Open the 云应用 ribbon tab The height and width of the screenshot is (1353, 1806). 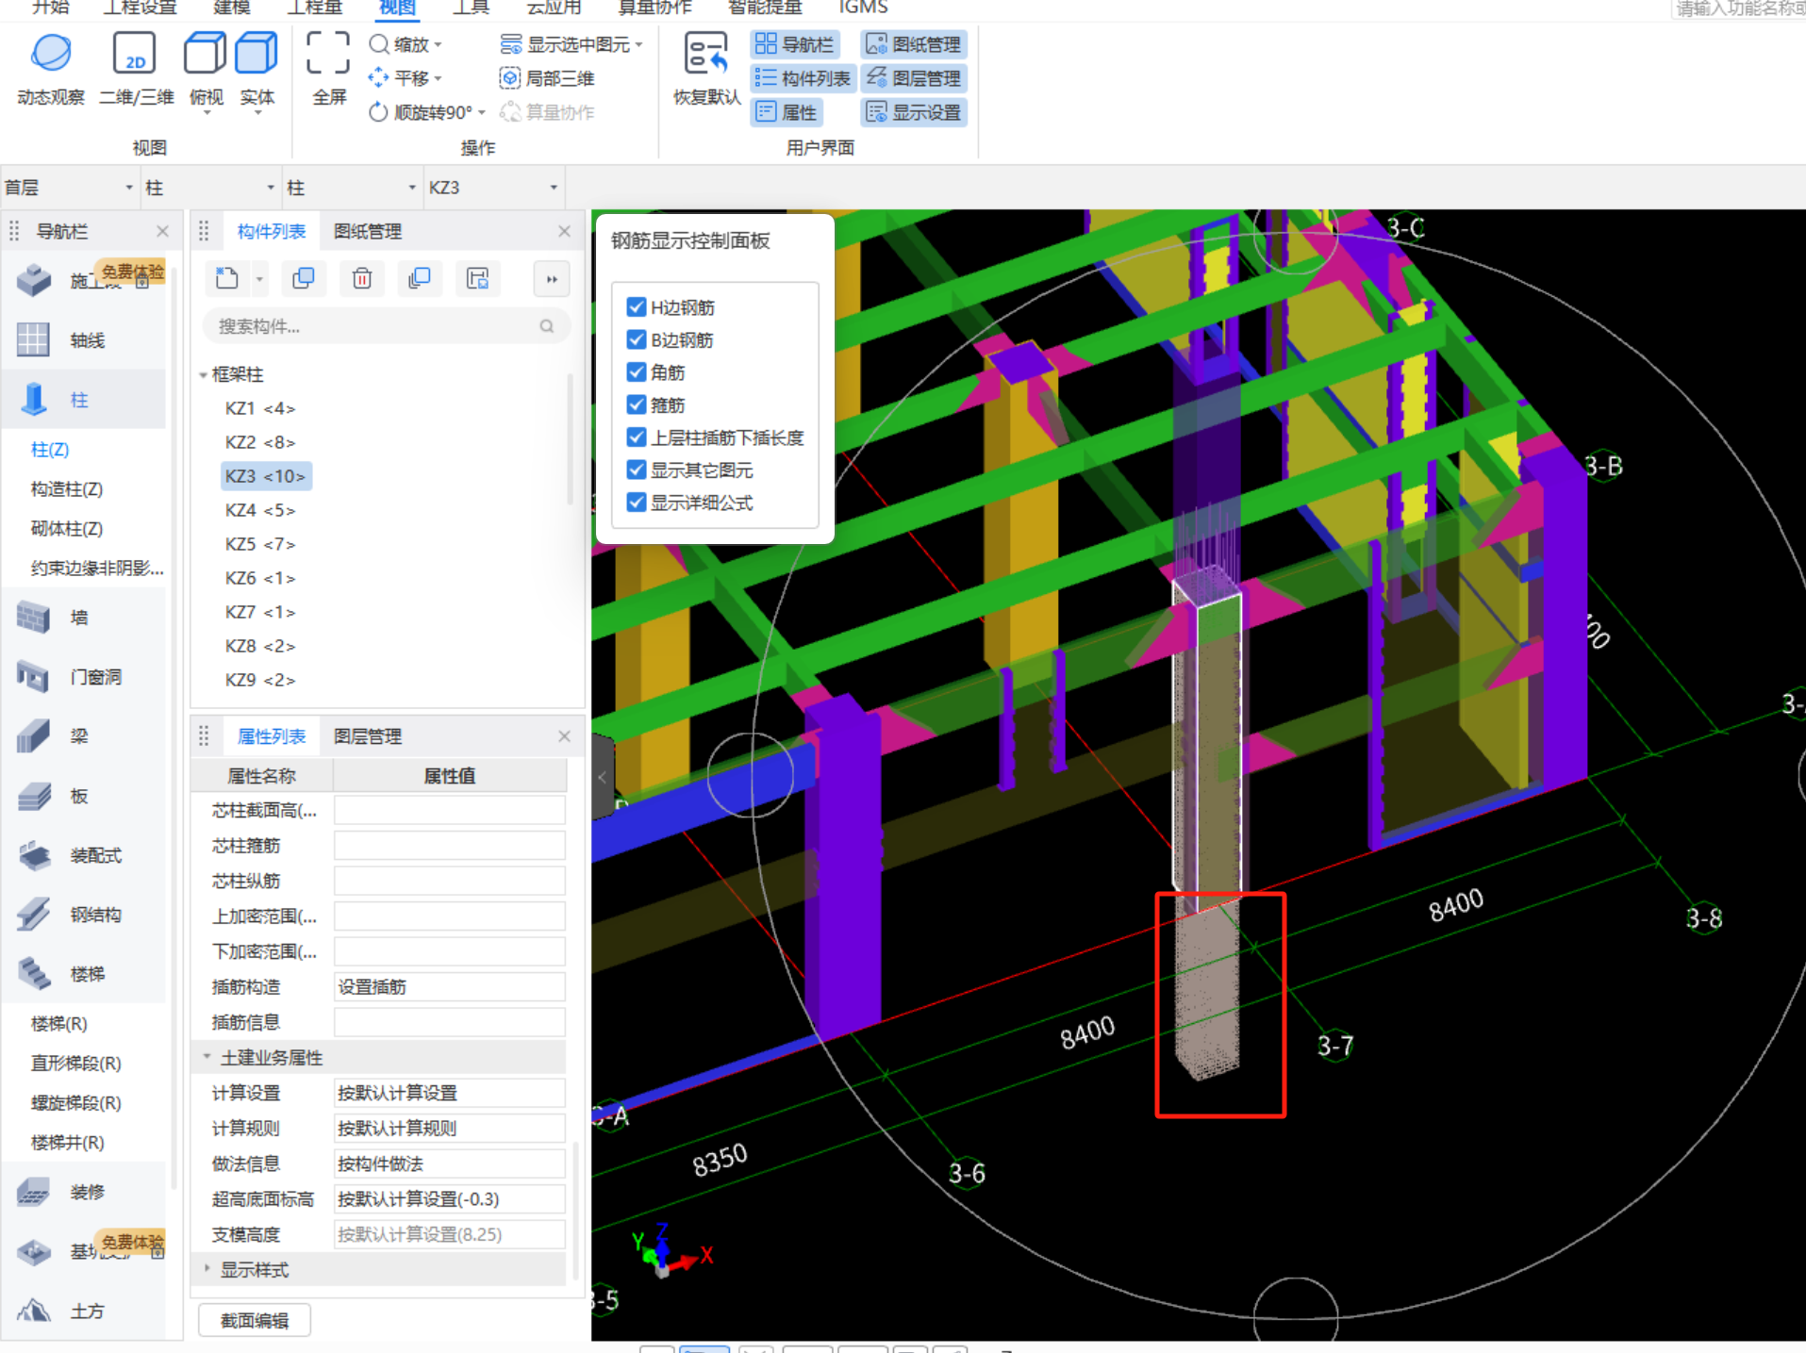554,8
